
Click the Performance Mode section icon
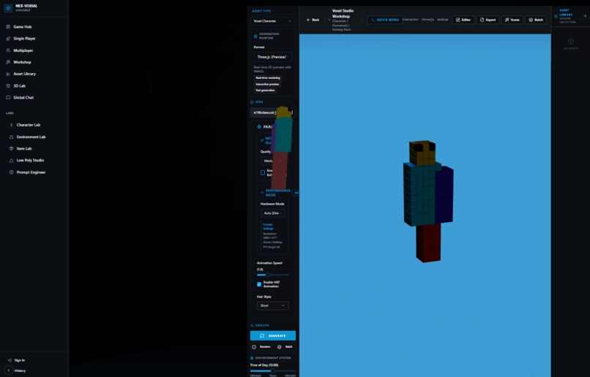tap(262, 193)
